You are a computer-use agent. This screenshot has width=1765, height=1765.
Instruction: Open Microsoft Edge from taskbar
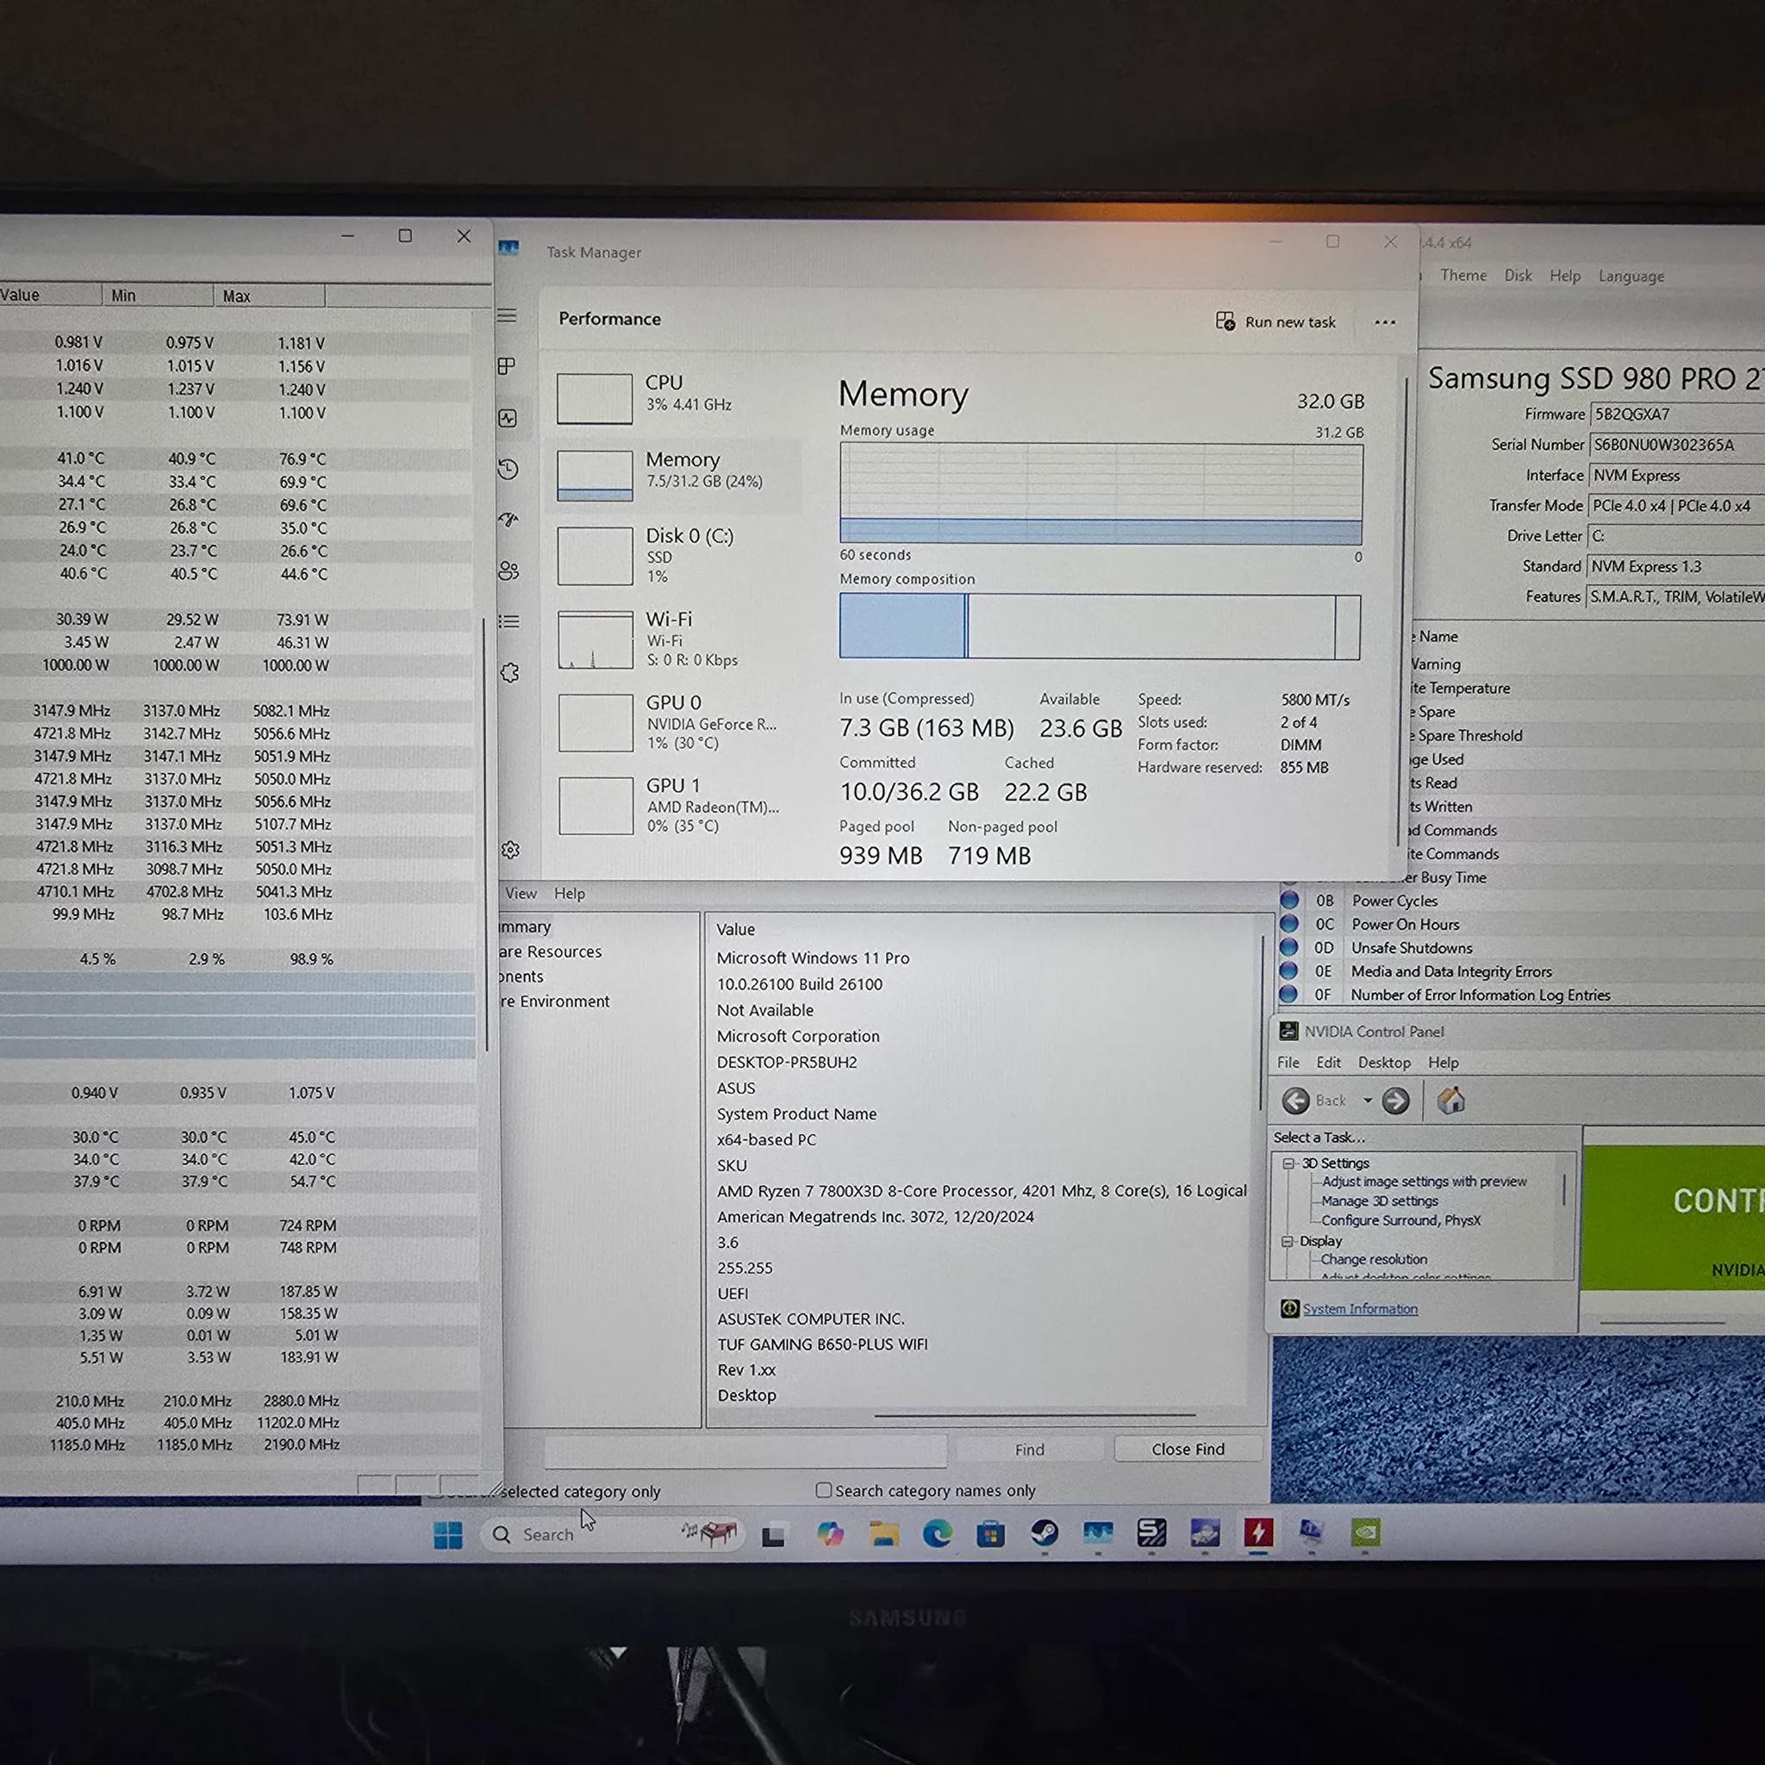coord(938,1534)
